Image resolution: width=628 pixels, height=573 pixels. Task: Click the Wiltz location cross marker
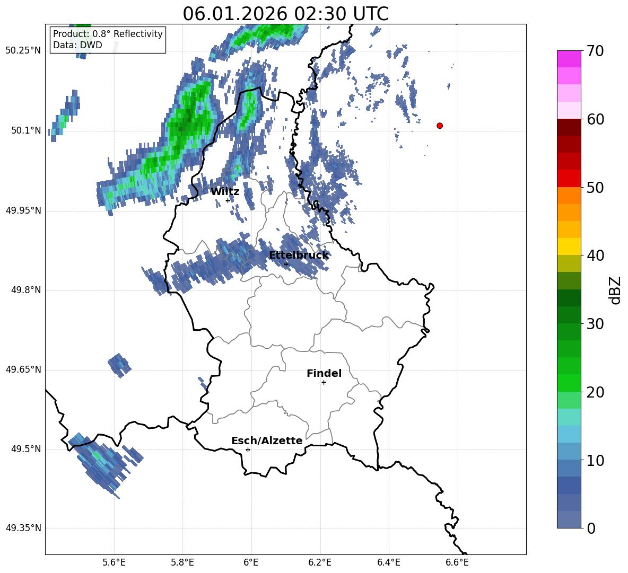[x=228, y=200]
